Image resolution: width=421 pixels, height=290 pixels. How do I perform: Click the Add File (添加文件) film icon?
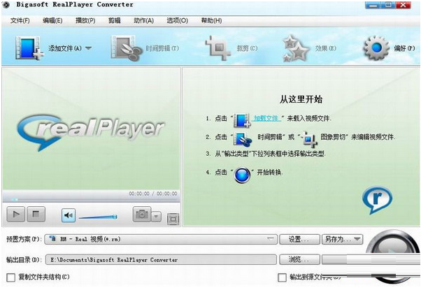click(x=29, y=48)
